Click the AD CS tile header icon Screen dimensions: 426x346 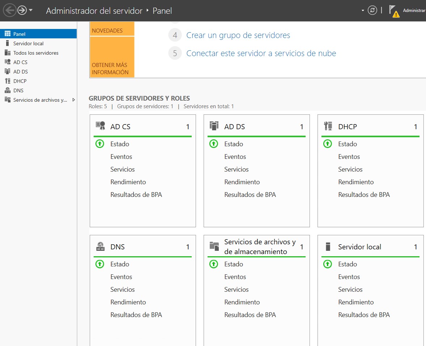pos(101,126)
